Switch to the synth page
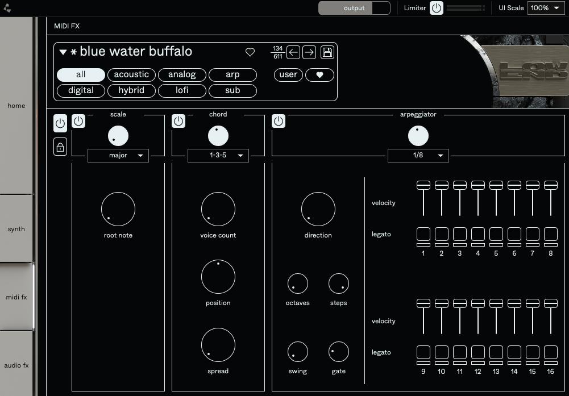The height and width of the screenshot is (396, 569). pyautogui.click(x=16, y=229)
